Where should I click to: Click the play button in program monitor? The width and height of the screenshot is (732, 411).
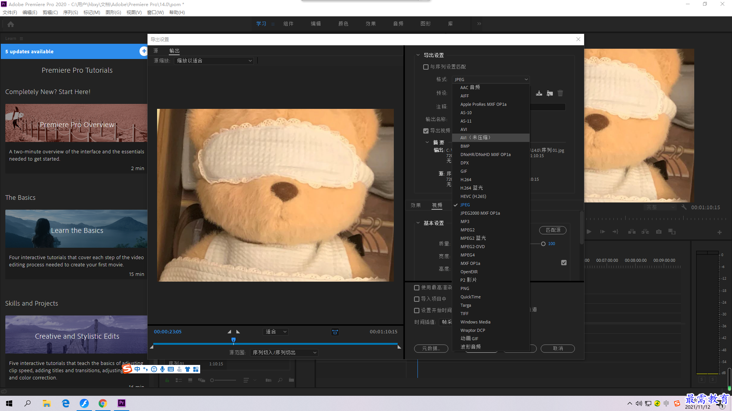[x=589, y=232]
